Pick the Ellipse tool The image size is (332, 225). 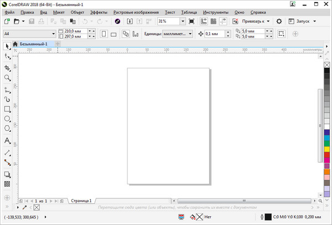point(7,119)
